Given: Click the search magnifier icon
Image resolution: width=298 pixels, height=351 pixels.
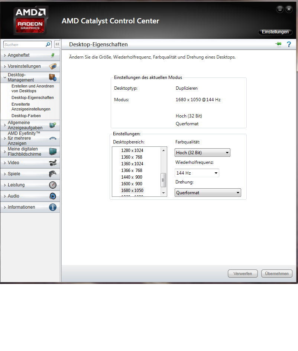Looking at the screenshot, I should coord(48,44).
